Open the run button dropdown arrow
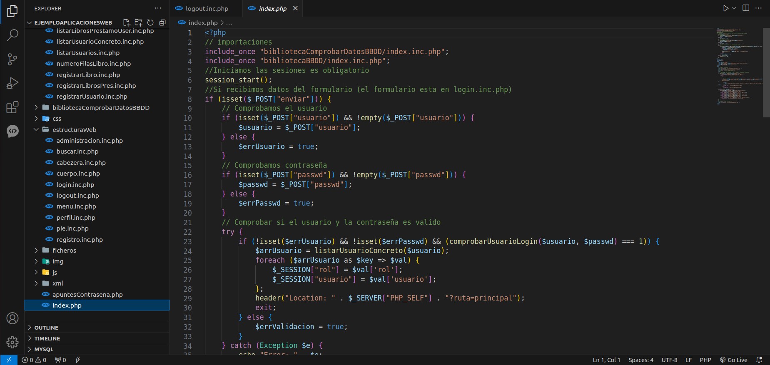This screenshot has height=365, width=770. coord(734,8)
